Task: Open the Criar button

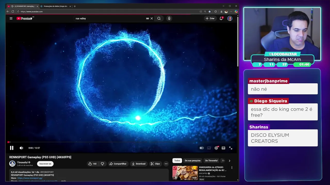Action: click(x=210, y=18)
